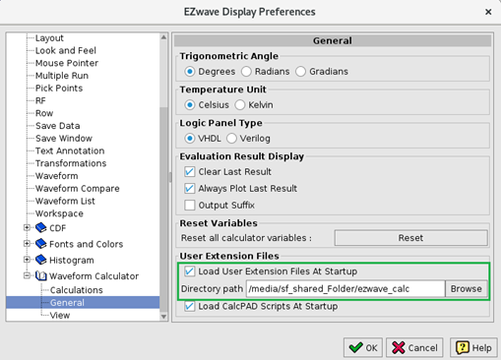This screenshot has width=501, height=361.
Task: Select Calculations under Waveform Calculator
Action: (76, 290)
